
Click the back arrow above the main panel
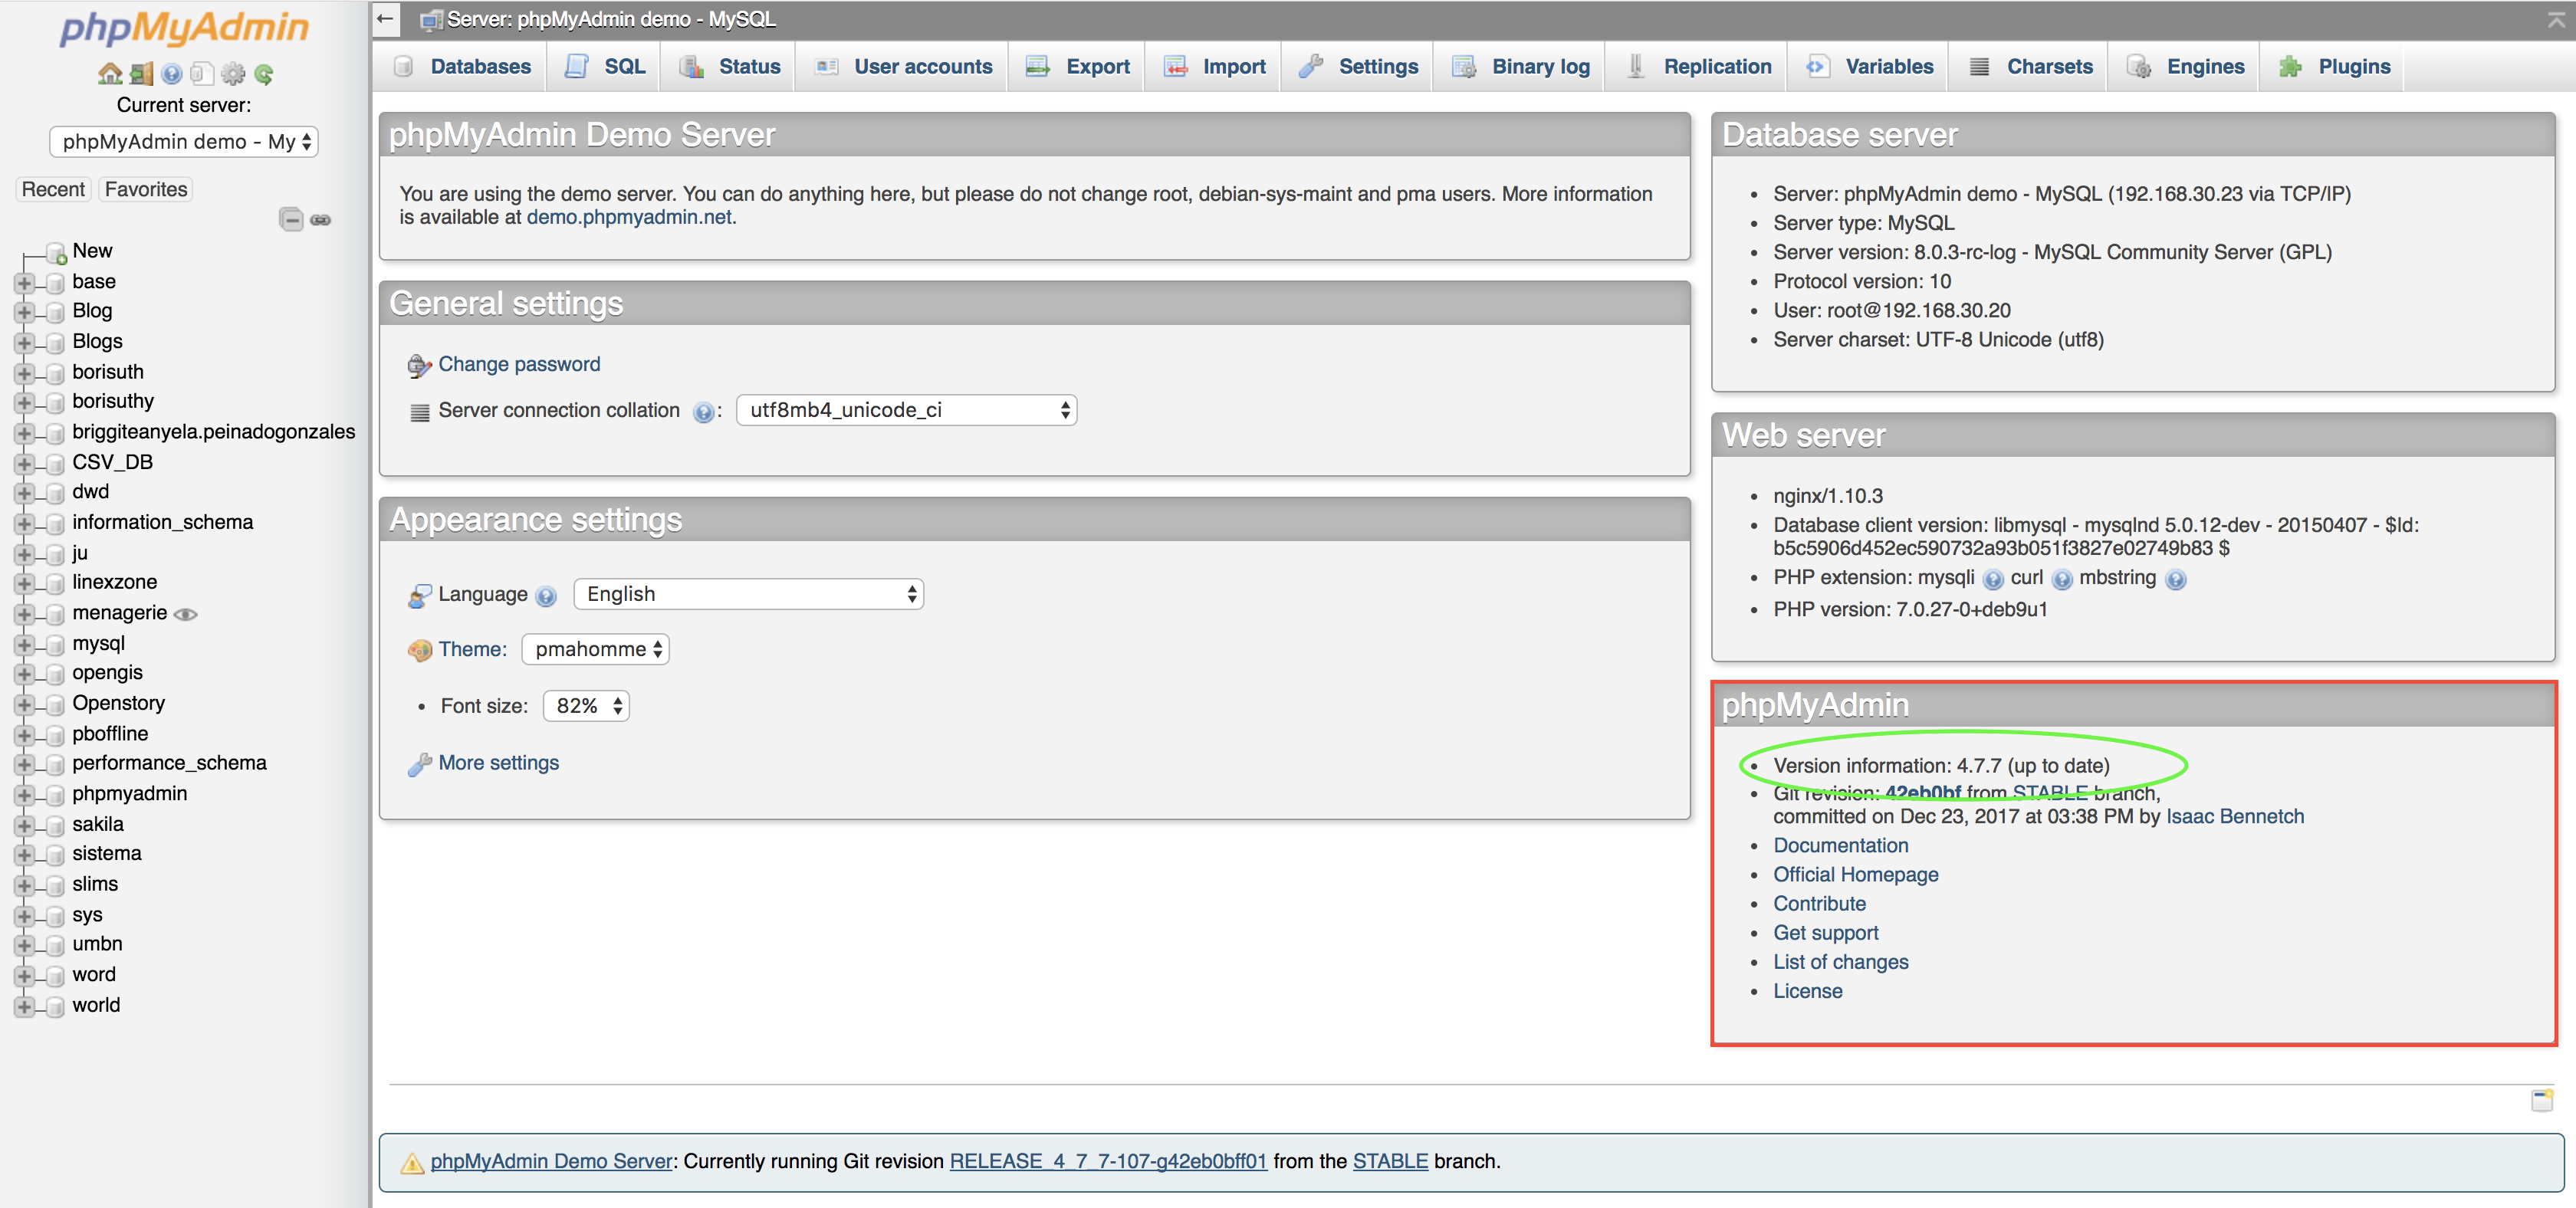(385, 18)
